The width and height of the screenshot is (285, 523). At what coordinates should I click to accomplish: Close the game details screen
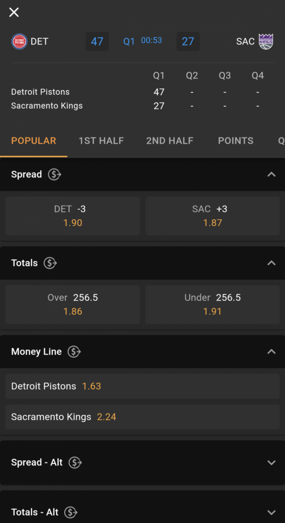pyautogui.click(x=14, y=13)
